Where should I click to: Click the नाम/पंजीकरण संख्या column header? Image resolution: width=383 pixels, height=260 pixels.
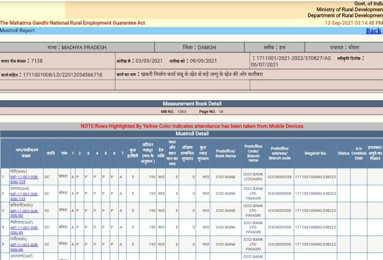[x=26, y=153]
